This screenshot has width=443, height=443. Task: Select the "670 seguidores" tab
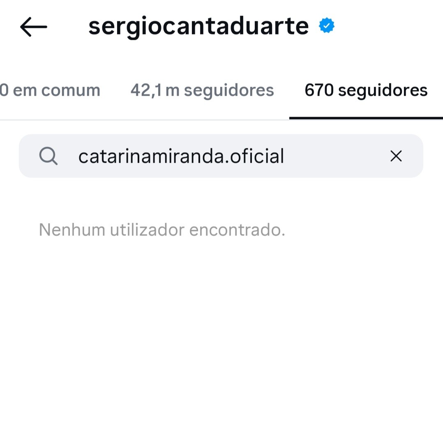point(366,90)
